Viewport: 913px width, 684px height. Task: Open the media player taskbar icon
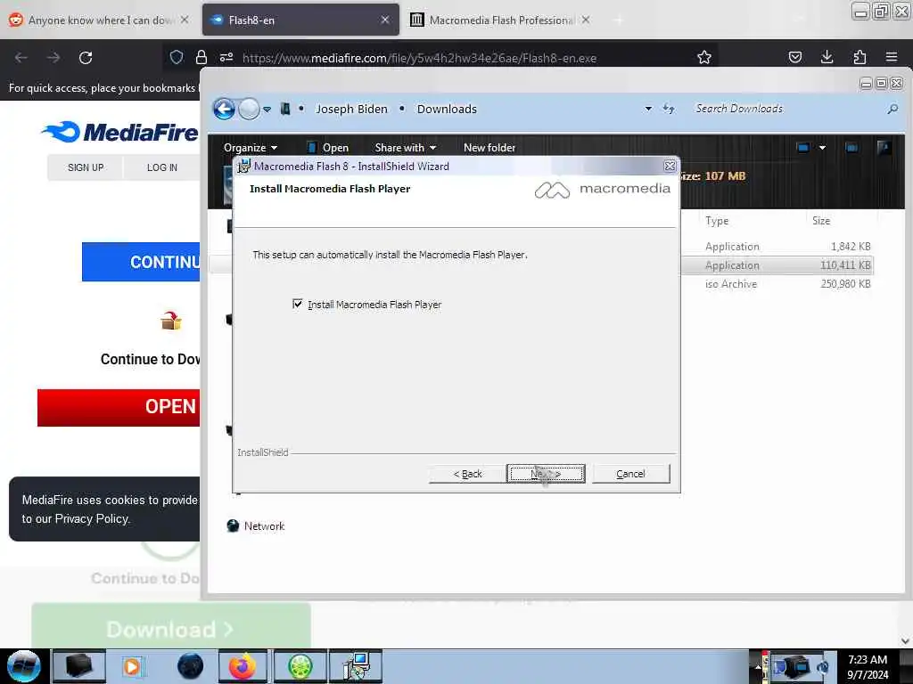pyautogui.click(x=132, y=666)
